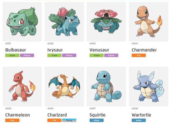Select the Charizard image
This screenshot has width=171, height=124.
pyautogui.click(x=64, y=87)
